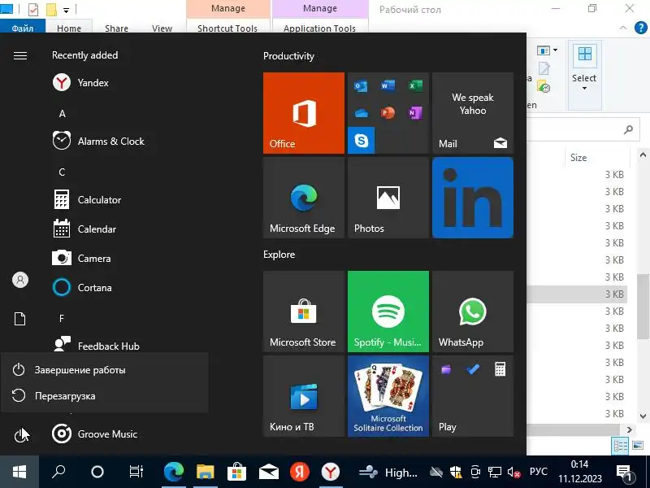Launch Microsoft Edge tile
The height and width of the screenshot is (488, 650).
pos(303,198)
